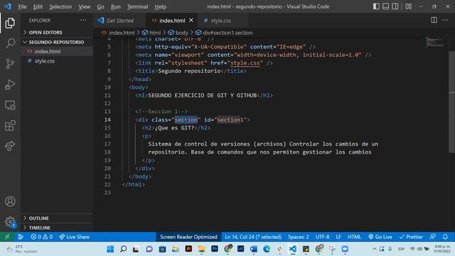Open the Extensions view
455x256 pixels.
tap(10, 126)
